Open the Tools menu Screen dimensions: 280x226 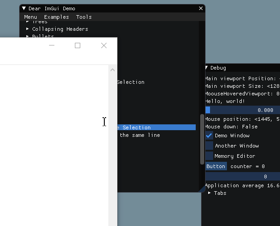(84, 17)
